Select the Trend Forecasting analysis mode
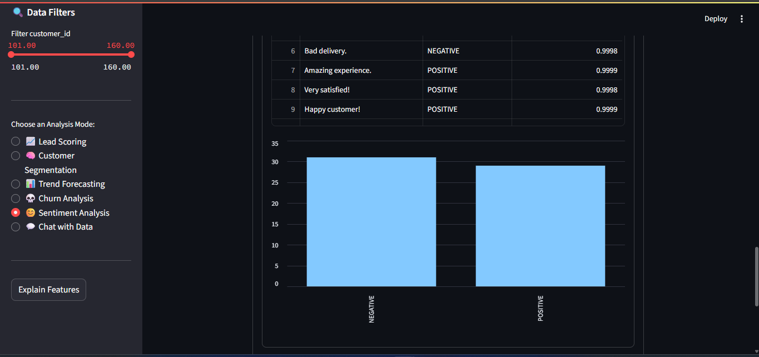759x357 pixels. (16, 184)
